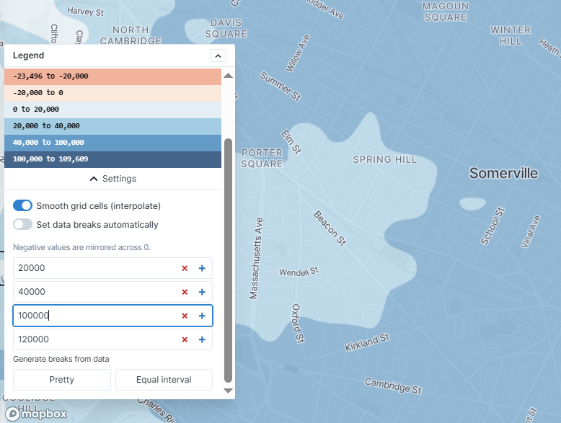Viewport: 561px width, 423px height.
Task: Remove the 120000 break with red X
Action: tap(185, 339)
